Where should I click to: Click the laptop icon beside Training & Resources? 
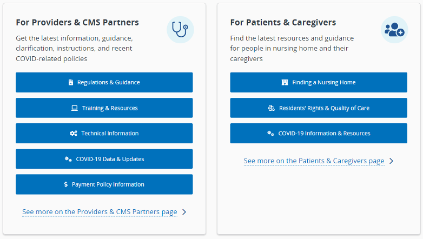coord(75,108)
